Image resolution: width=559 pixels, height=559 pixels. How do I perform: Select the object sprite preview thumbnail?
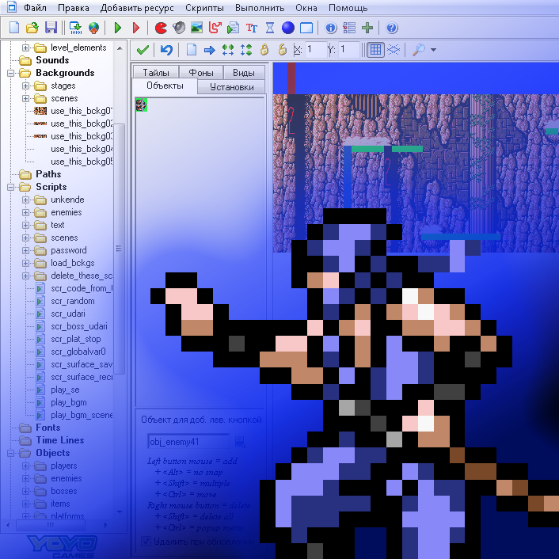click(x=142, y=105)
